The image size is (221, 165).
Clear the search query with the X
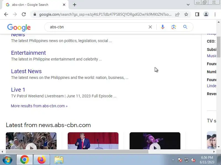click(150, 27)
